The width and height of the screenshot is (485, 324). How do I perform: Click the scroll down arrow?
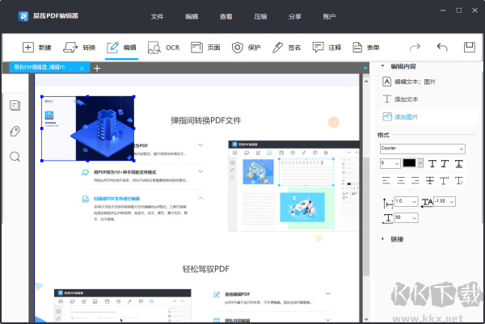click(x=366, y=319)
